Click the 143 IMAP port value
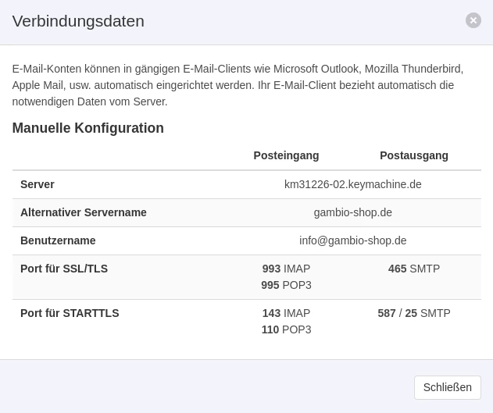Viewport: 493px width, 413px height. tap(286, 313)
